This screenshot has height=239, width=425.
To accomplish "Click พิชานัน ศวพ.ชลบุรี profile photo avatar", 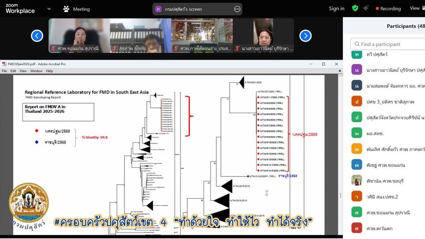I will coord(357,180).
